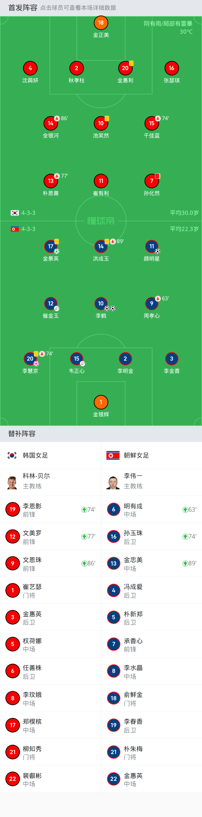Click 朝鲜女足 team name header
The image size is (202, 817).
pyautogui.click(x=136, y=456)
